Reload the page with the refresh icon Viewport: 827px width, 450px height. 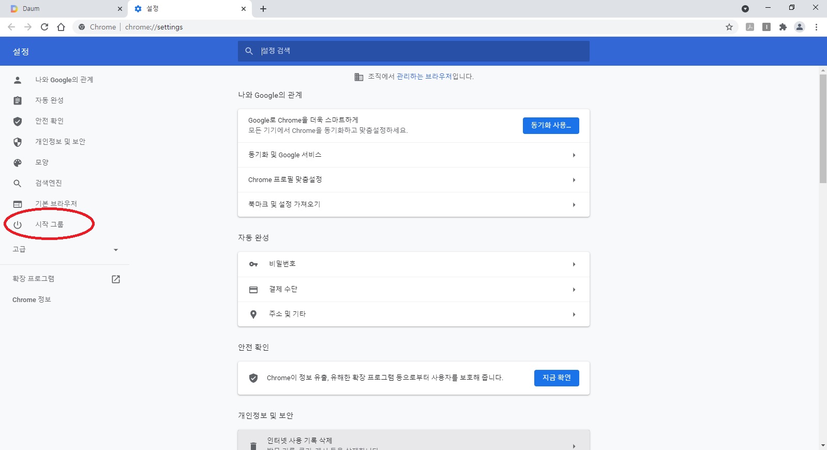[44, 27]
